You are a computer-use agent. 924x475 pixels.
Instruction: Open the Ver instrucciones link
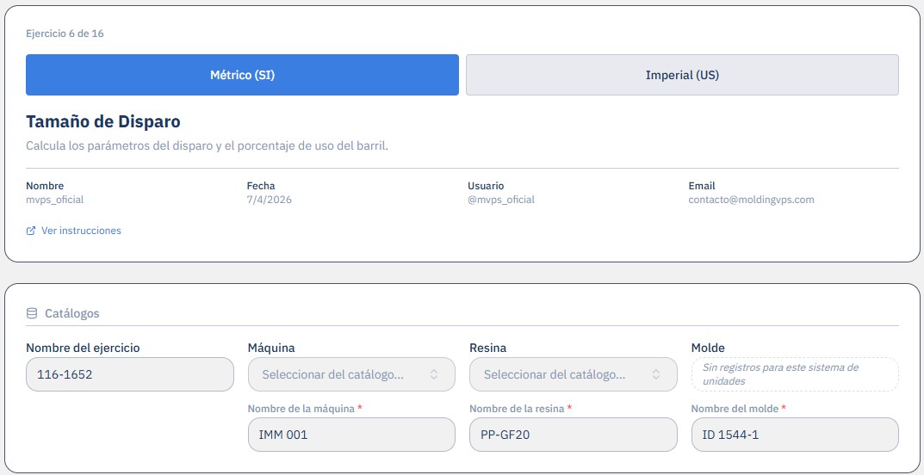click(81, 231)
